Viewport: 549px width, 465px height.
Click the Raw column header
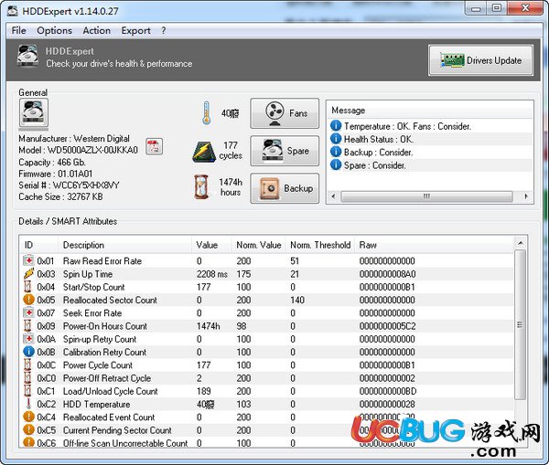pos(434,245)
